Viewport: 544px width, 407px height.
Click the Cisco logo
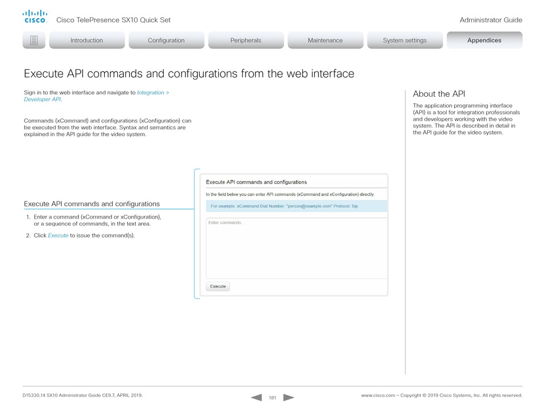pyautogui.click(x=35, y=17)
